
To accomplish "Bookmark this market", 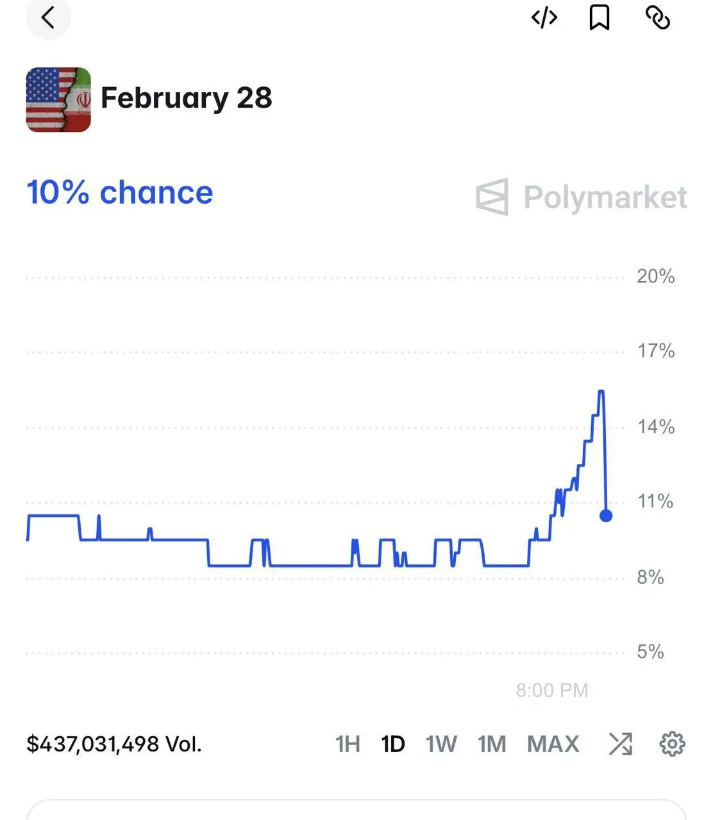I will [600, 18].
